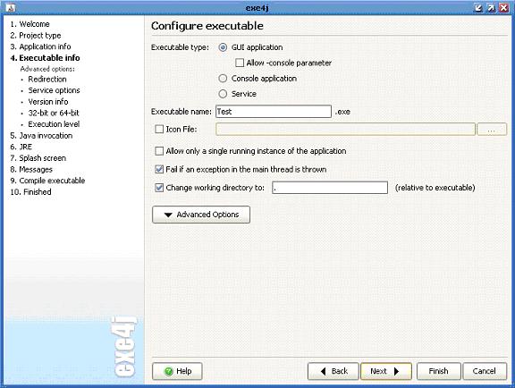Expand the Advanced Options dropdown

tap(201, 215)
